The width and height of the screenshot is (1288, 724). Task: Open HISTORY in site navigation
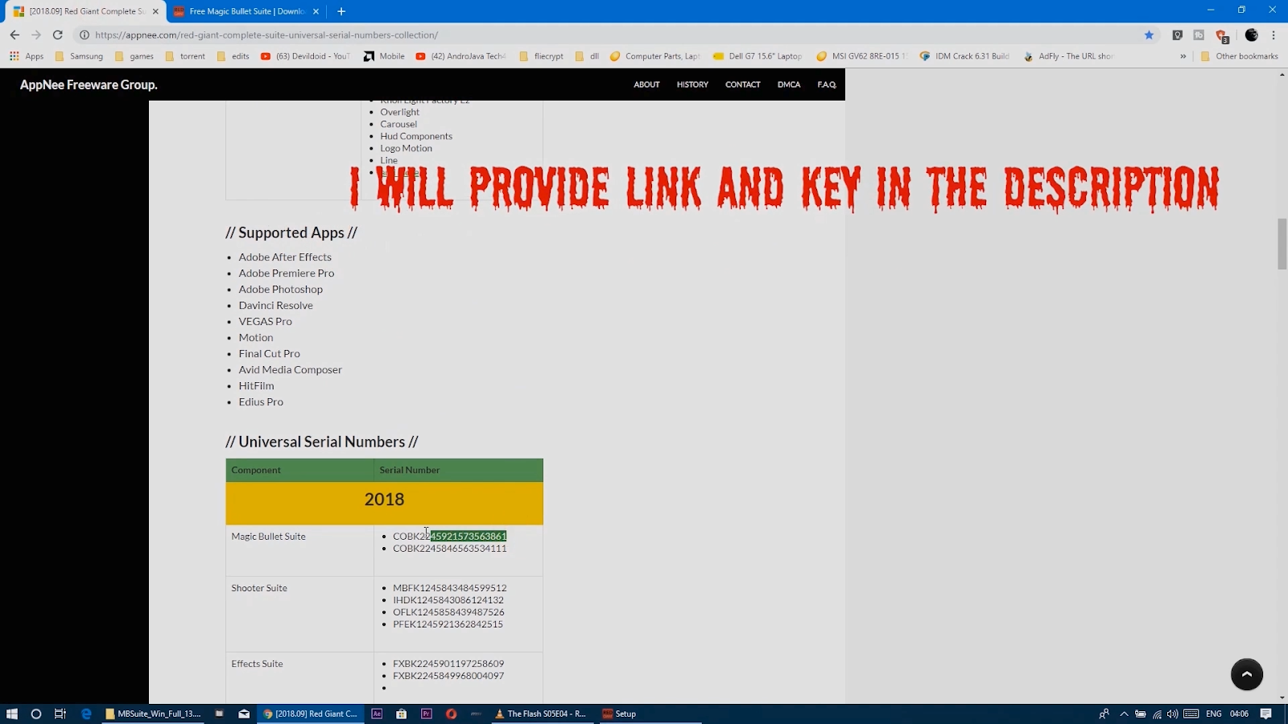692,84
